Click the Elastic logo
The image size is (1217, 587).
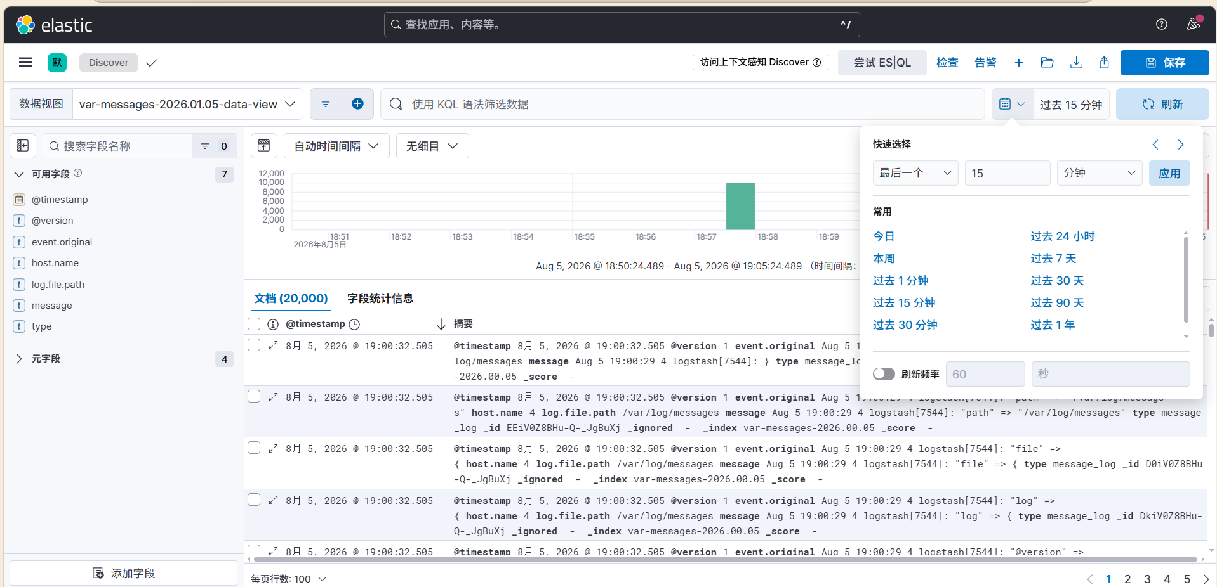coord(54,25)
